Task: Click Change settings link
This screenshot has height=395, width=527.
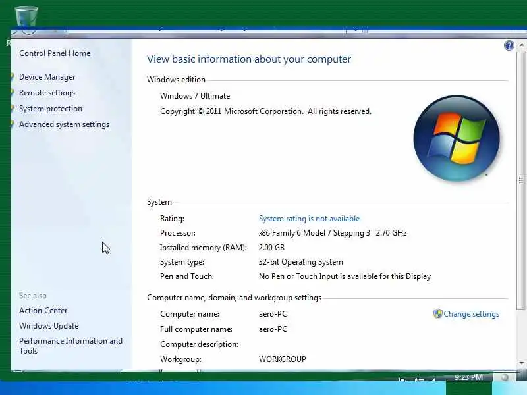Action: [471, 314]
